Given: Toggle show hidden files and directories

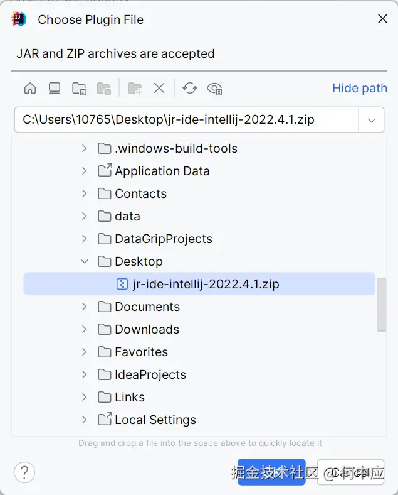Looking at the screenshot, I should point(215,89).
